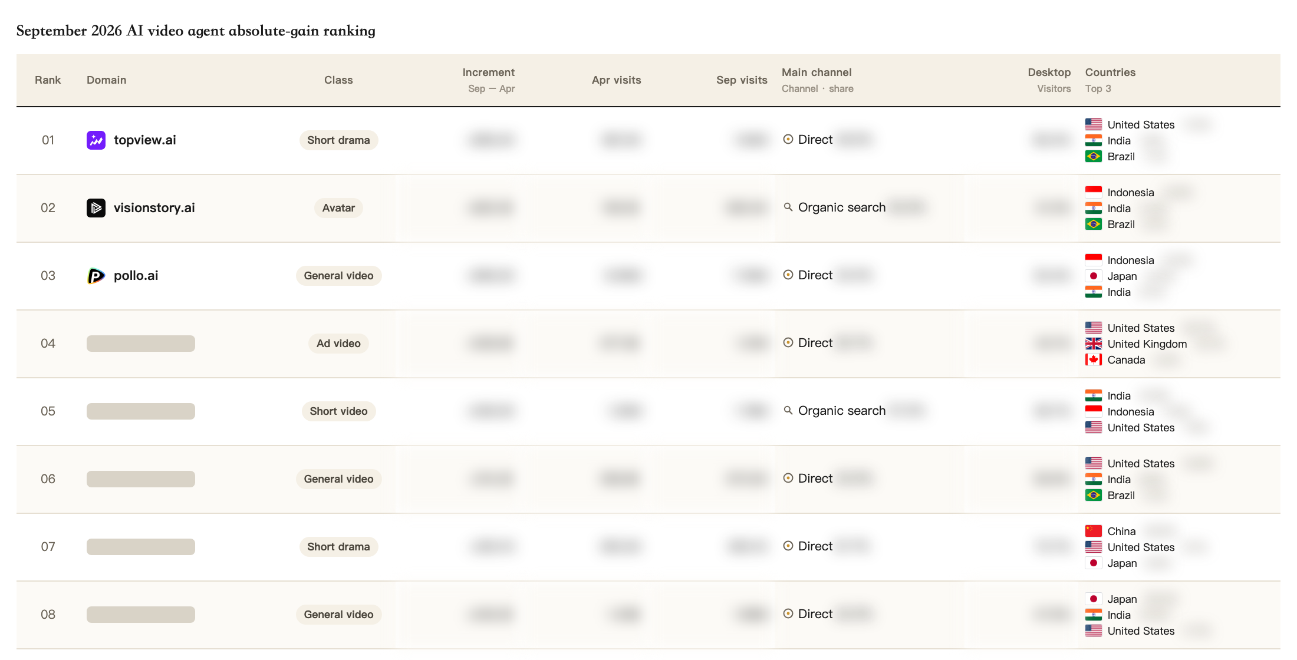Click the Apr visits column header
Viewport: 1297px width, 660px height.
(617, 80)
